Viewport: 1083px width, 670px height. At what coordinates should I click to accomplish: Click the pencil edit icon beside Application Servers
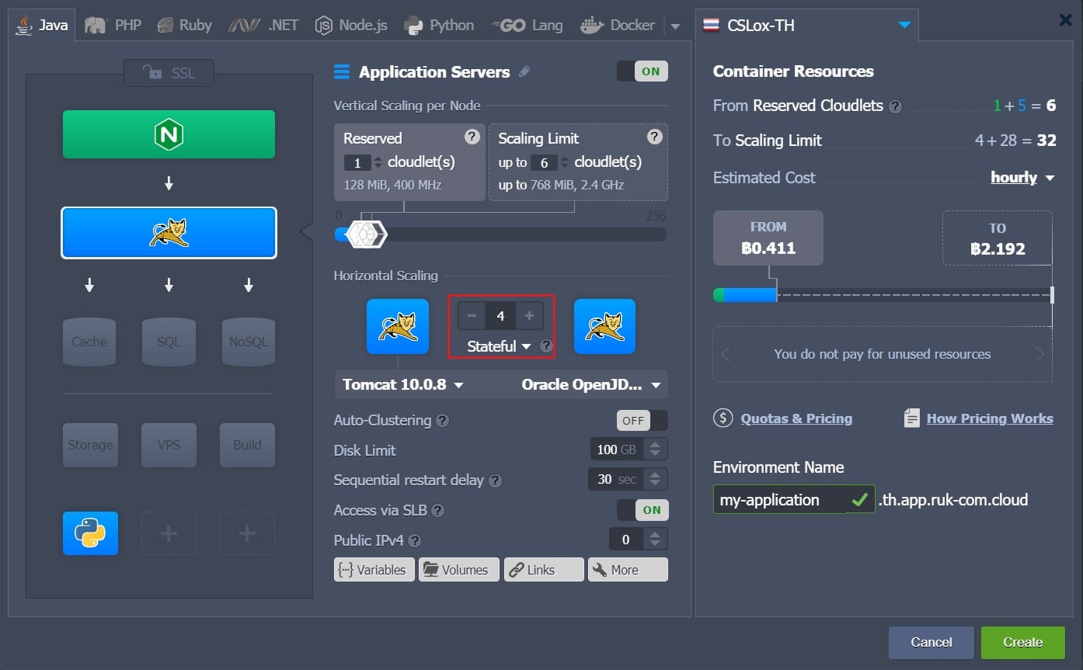pos(524,72)
